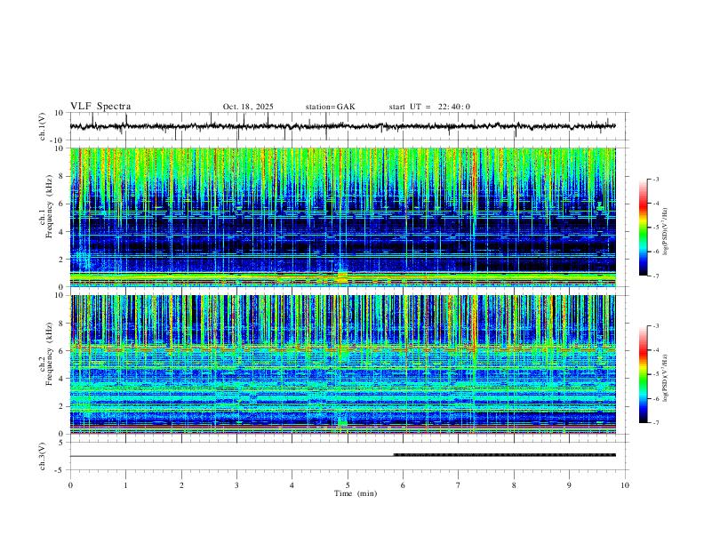Click the "-7" tick on the ch.1 colorbar
The image size is (704, 544).
656,276
